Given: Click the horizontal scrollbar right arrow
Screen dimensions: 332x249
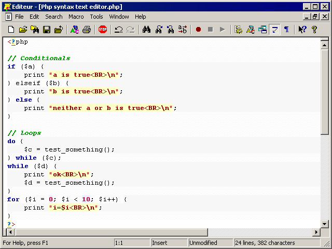Looking at the screenshot, I should tap(316, 232).
